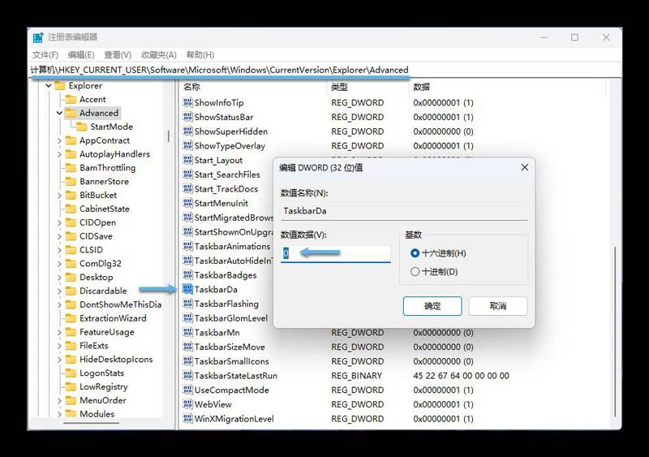Image resolution: width=649 pixels, height=457 pixels.
Task: Click the 确定 button to confirm
Action: click(x=432, y=306)
